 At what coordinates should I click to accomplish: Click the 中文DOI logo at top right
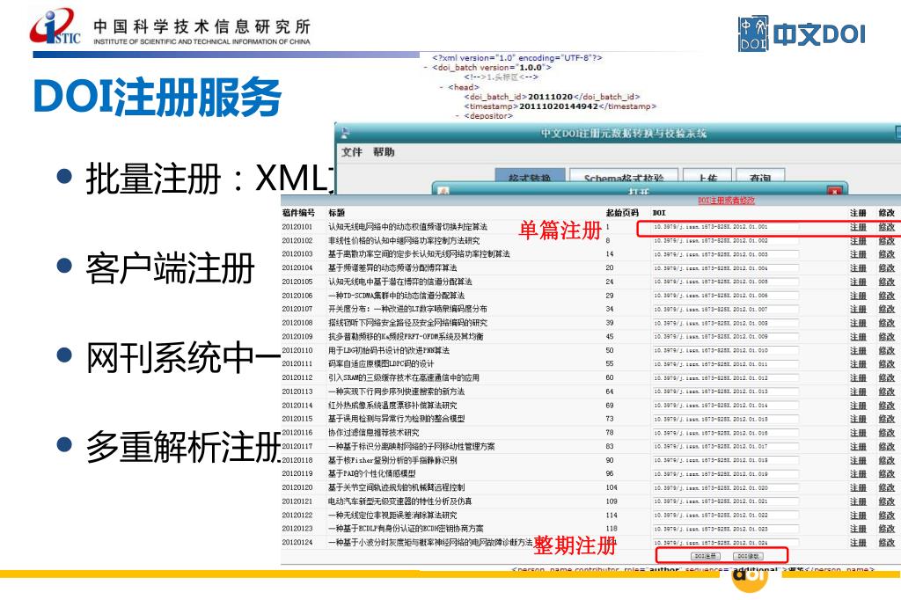[802, 33]
